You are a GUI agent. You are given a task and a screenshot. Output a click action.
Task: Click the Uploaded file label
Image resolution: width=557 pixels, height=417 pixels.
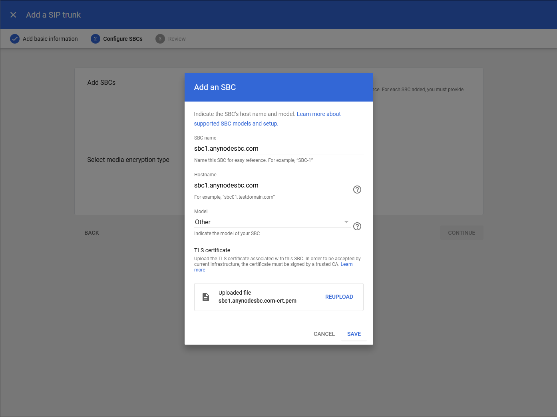pos(235,293)
